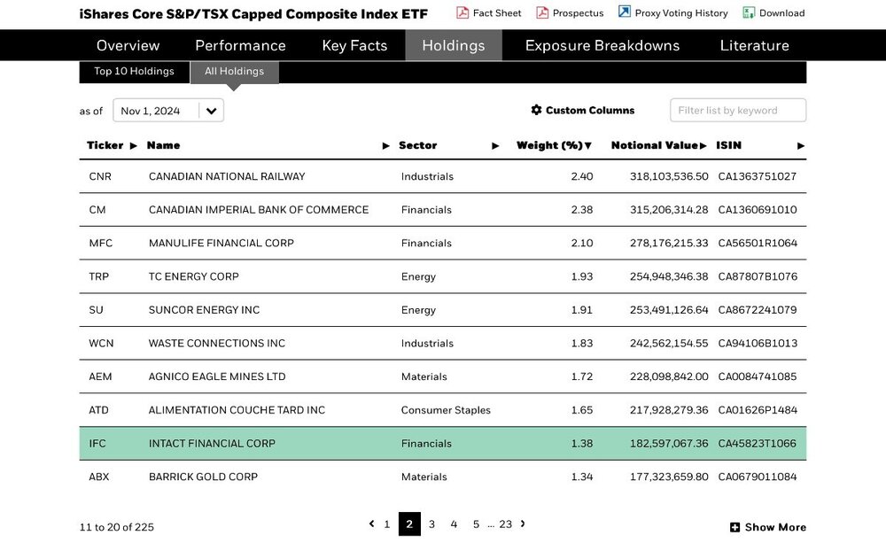The height and width of the screenshot is (543, 886).
Task: Click BARRICK GOLD CORP name
Action: coord(204,477)
